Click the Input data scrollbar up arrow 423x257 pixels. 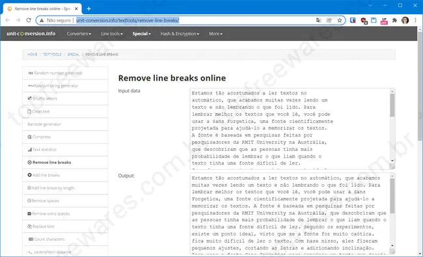[392, 91]
